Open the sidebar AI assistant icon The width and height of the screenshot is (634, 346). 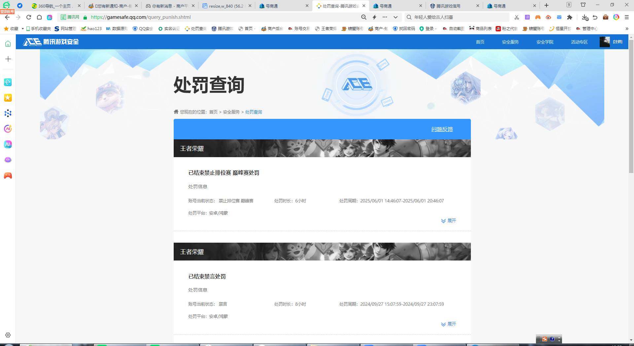pyautogui.click(x=8, y=144)
